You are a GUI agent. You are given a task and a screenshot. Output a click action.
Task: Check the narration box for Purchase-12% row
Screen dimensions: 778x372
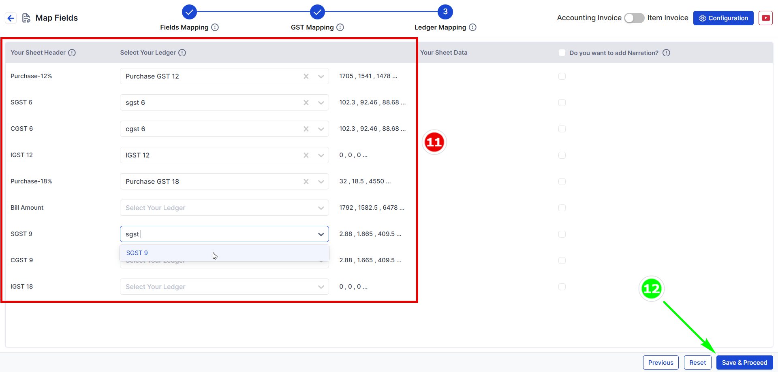coord(562,76)
